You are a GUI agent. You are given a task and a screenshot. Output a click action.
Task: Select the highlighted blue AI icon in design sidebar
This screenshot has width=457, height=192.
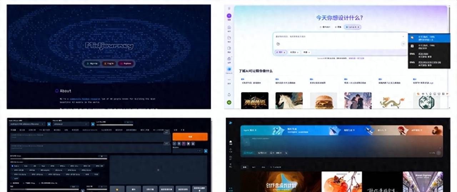(229, 69)
